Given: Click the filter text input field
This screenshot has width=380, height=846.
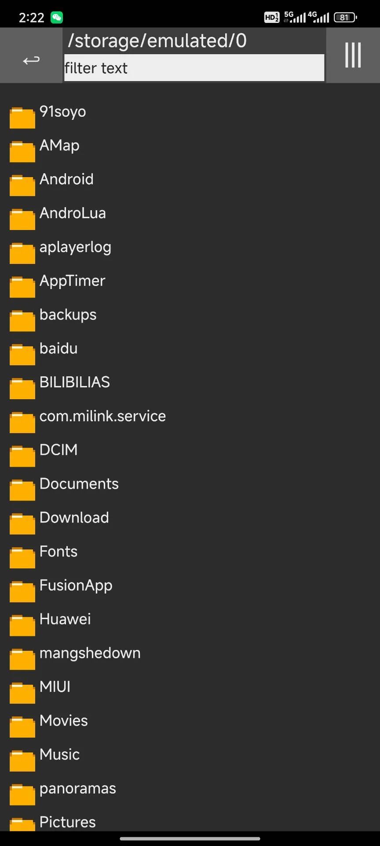Looking at the screenshot, I should pyautogui.click(x=194, y=68).
